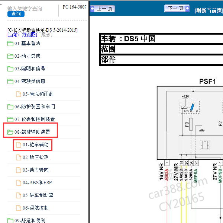
Task: Click the 27V MR connector label
Action: [176, 172]
